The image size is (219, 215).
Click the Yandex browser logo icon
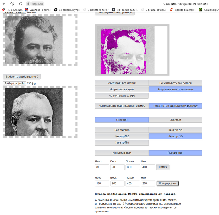12,4
